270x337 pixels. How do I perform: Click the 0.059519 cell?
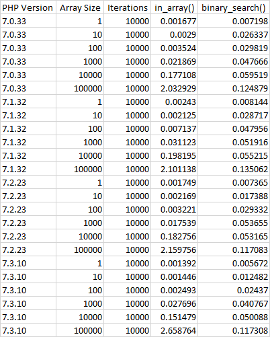click(234, 75)
